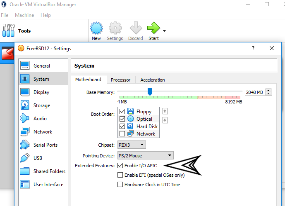Enable EFI (special OSes only) checkbox
The image size is (285, 206).
[x=120, y=175]
